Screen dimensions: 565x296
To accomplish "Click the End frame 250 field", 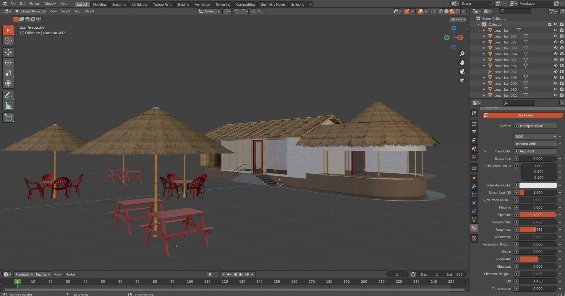I will [x=454, y=274].
